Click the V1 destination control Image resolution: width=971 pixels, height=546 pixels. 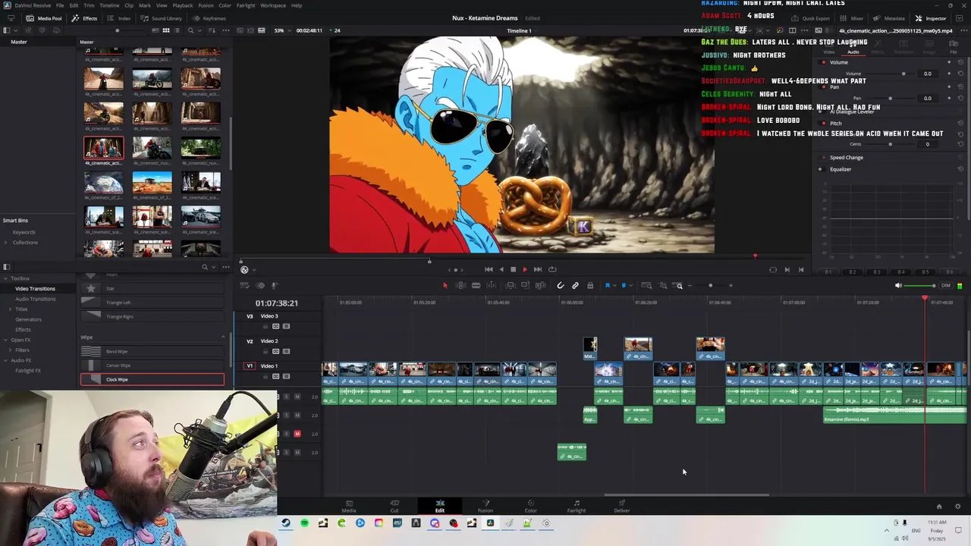tap(250, 366)
